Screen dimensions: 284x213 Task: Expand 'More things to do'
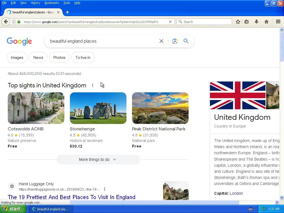[x=98, y=159]
